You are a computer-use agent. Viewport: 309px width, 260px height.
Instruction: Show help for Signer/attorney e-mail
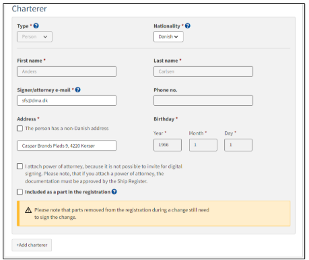77,90
